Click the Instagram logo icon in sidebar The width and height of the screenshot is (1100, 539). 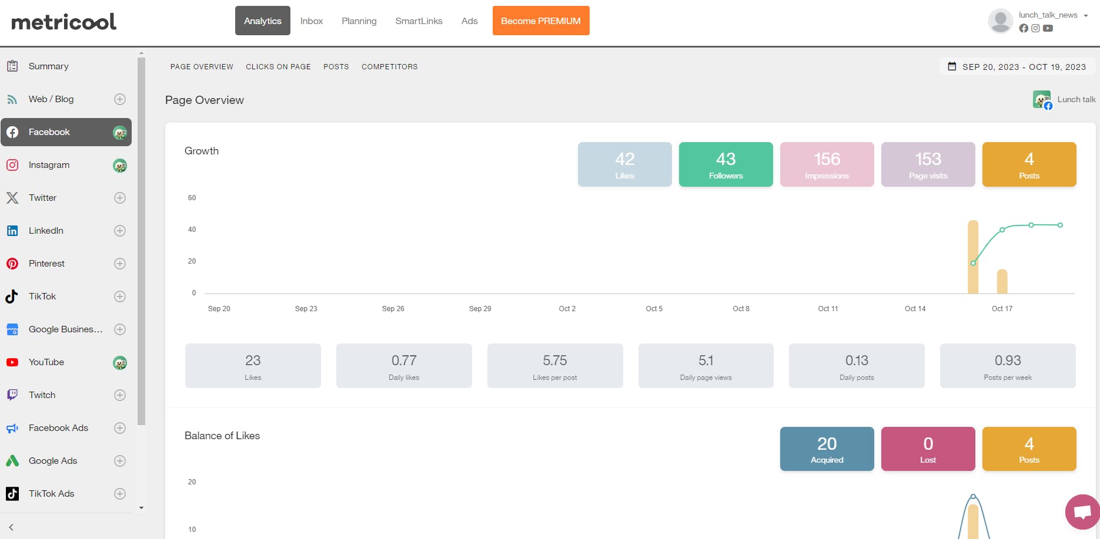pyautogui.click(x=12, y=165)
